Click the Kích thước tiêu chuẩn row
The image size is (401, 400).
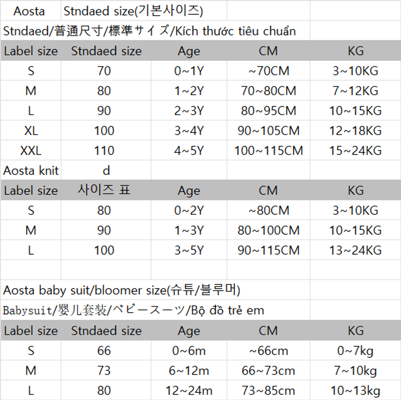tap(149, 31)
